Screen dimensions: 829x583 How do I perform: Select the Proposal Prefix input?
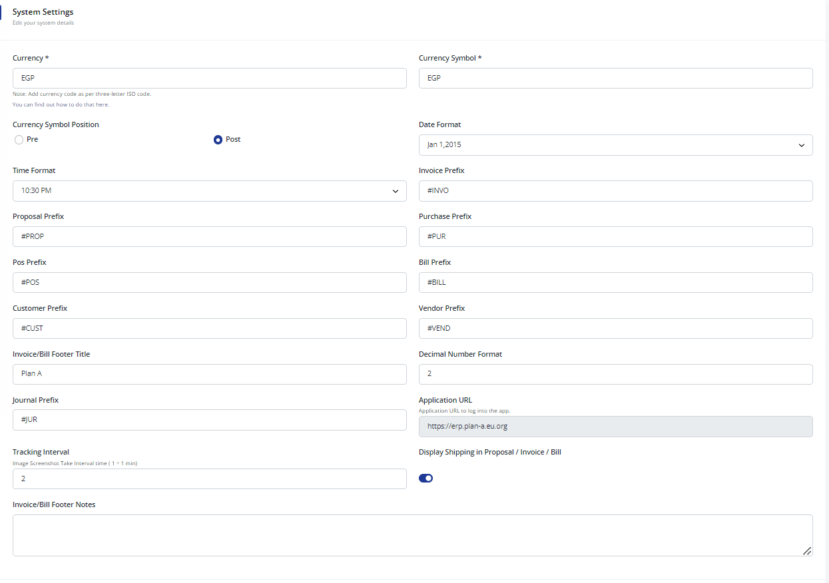[209, 237]
